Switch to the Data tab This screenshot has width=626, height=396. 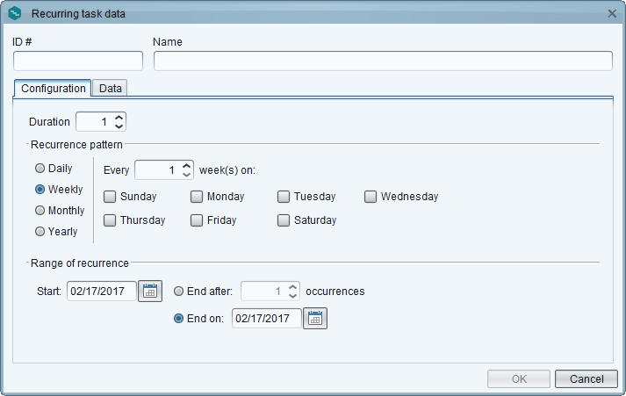pos(111,88)
